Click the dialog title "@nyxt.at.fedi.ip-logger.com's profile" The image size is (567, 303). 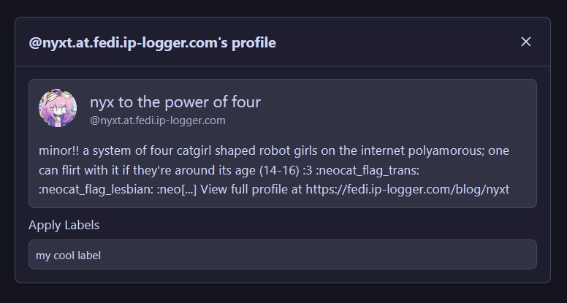152,43
